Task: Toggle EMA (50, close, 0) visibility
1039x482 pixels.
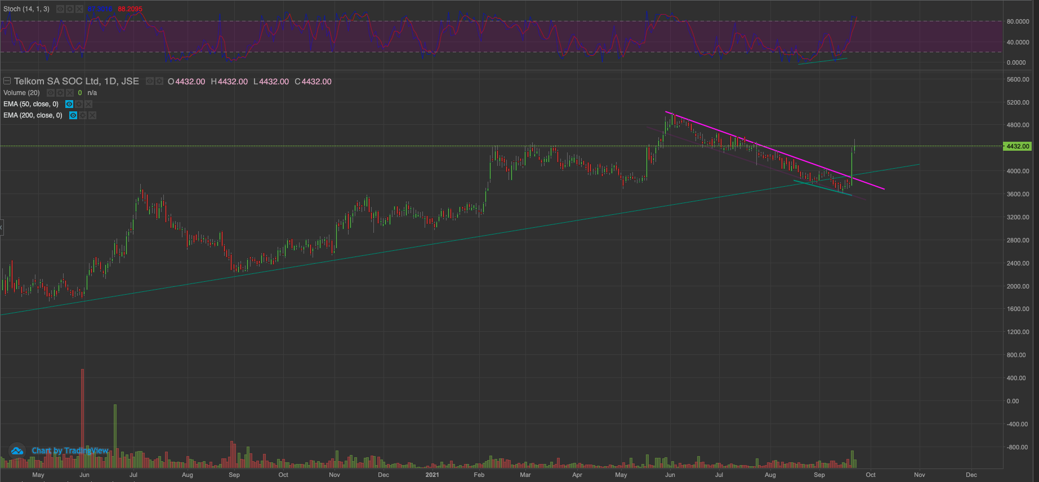Action: tap(69, 104)
